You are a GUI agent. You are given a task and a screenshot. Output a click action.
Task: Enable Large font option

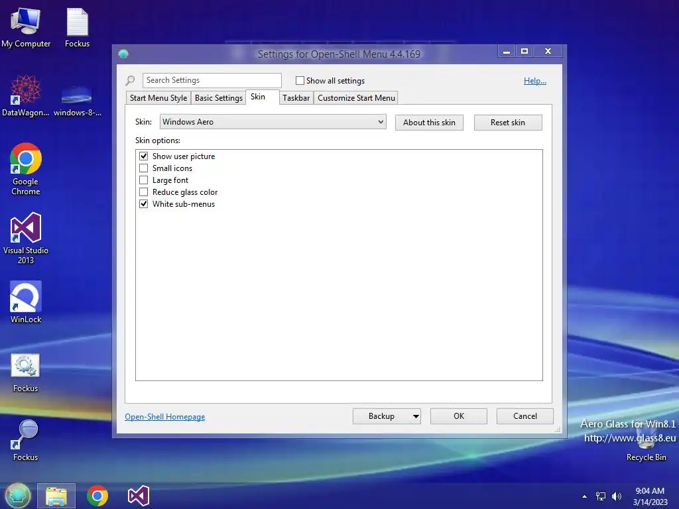(143, 180)
